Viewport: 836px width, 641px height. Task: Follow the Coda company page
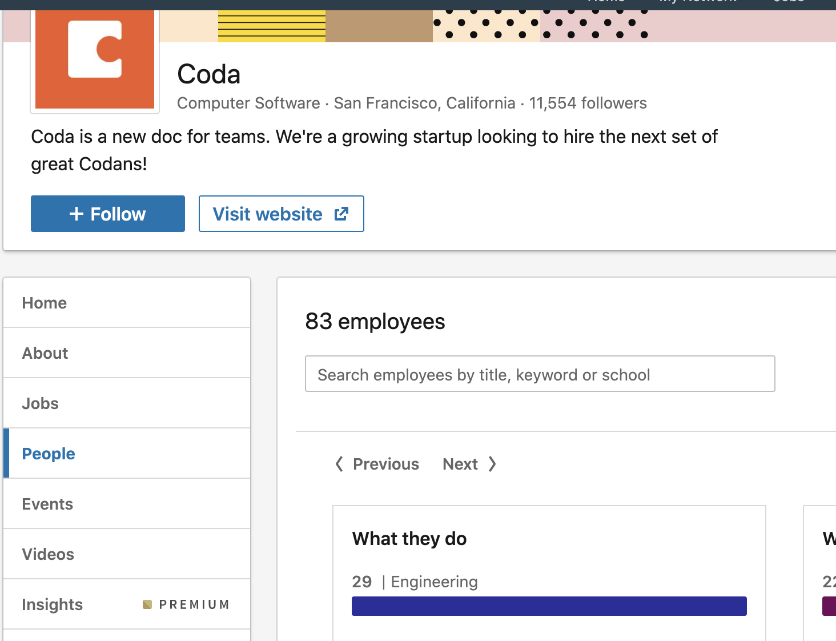point(108,214)
